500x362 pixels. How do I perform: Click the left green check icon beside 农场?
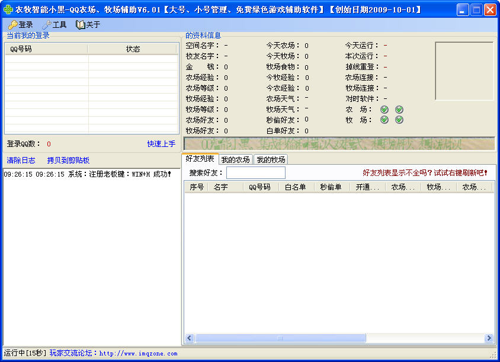coord(384,110)
